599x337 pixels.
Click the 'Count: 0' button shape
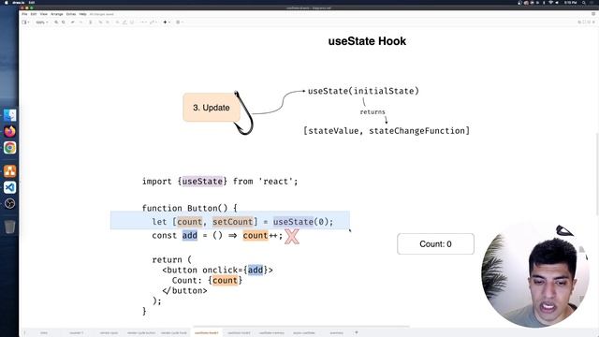pyautogui.click(x=435, y=243)
